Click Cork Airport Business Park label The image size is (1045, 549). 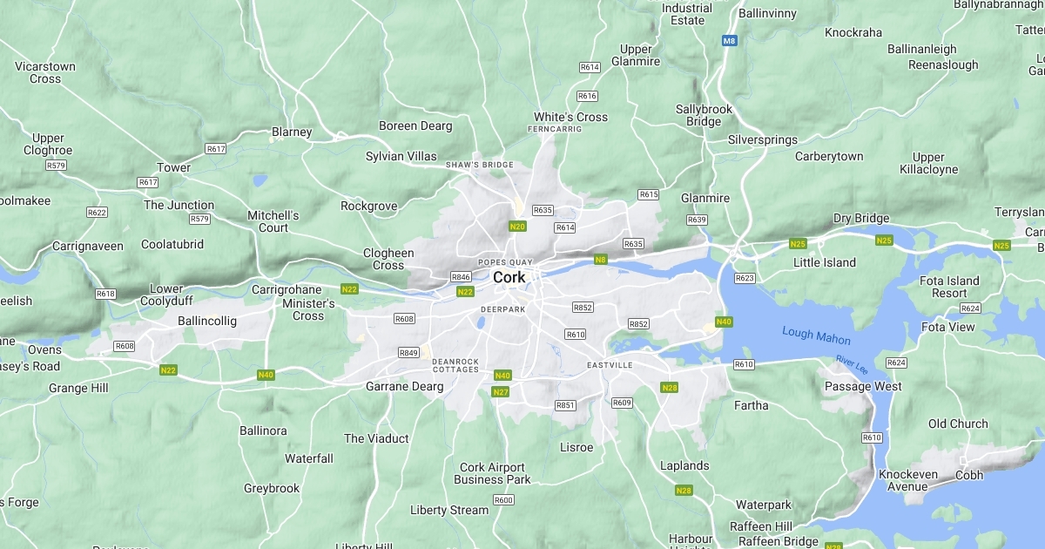tap(493, 473)
